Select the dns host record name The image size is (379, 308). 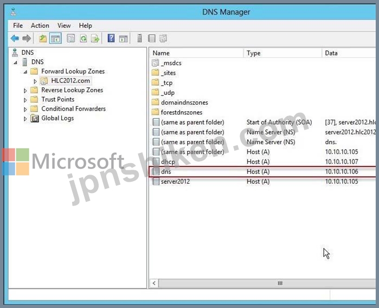(x=166, y=172)
